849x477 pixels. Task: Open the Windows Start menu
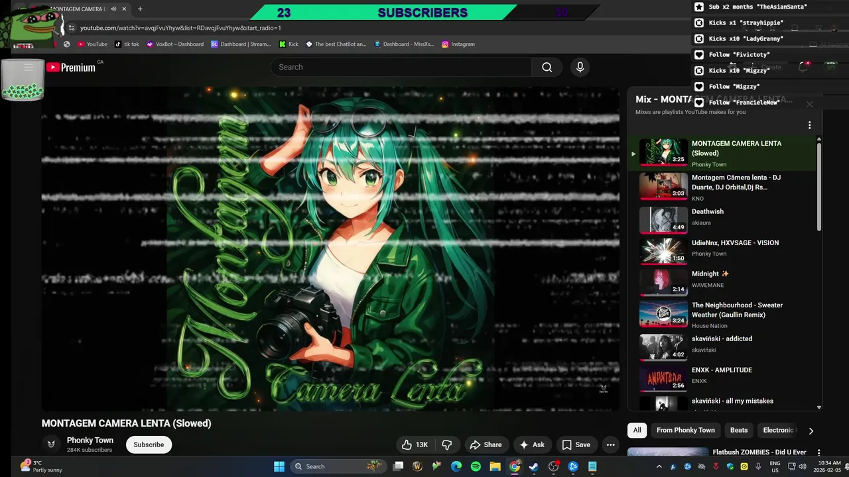[279, 466]
